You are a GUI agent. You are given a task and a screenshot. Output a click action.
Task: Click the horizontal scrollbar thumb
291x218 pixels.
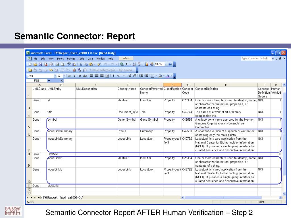pyautogui.click(x=223, y=198)
